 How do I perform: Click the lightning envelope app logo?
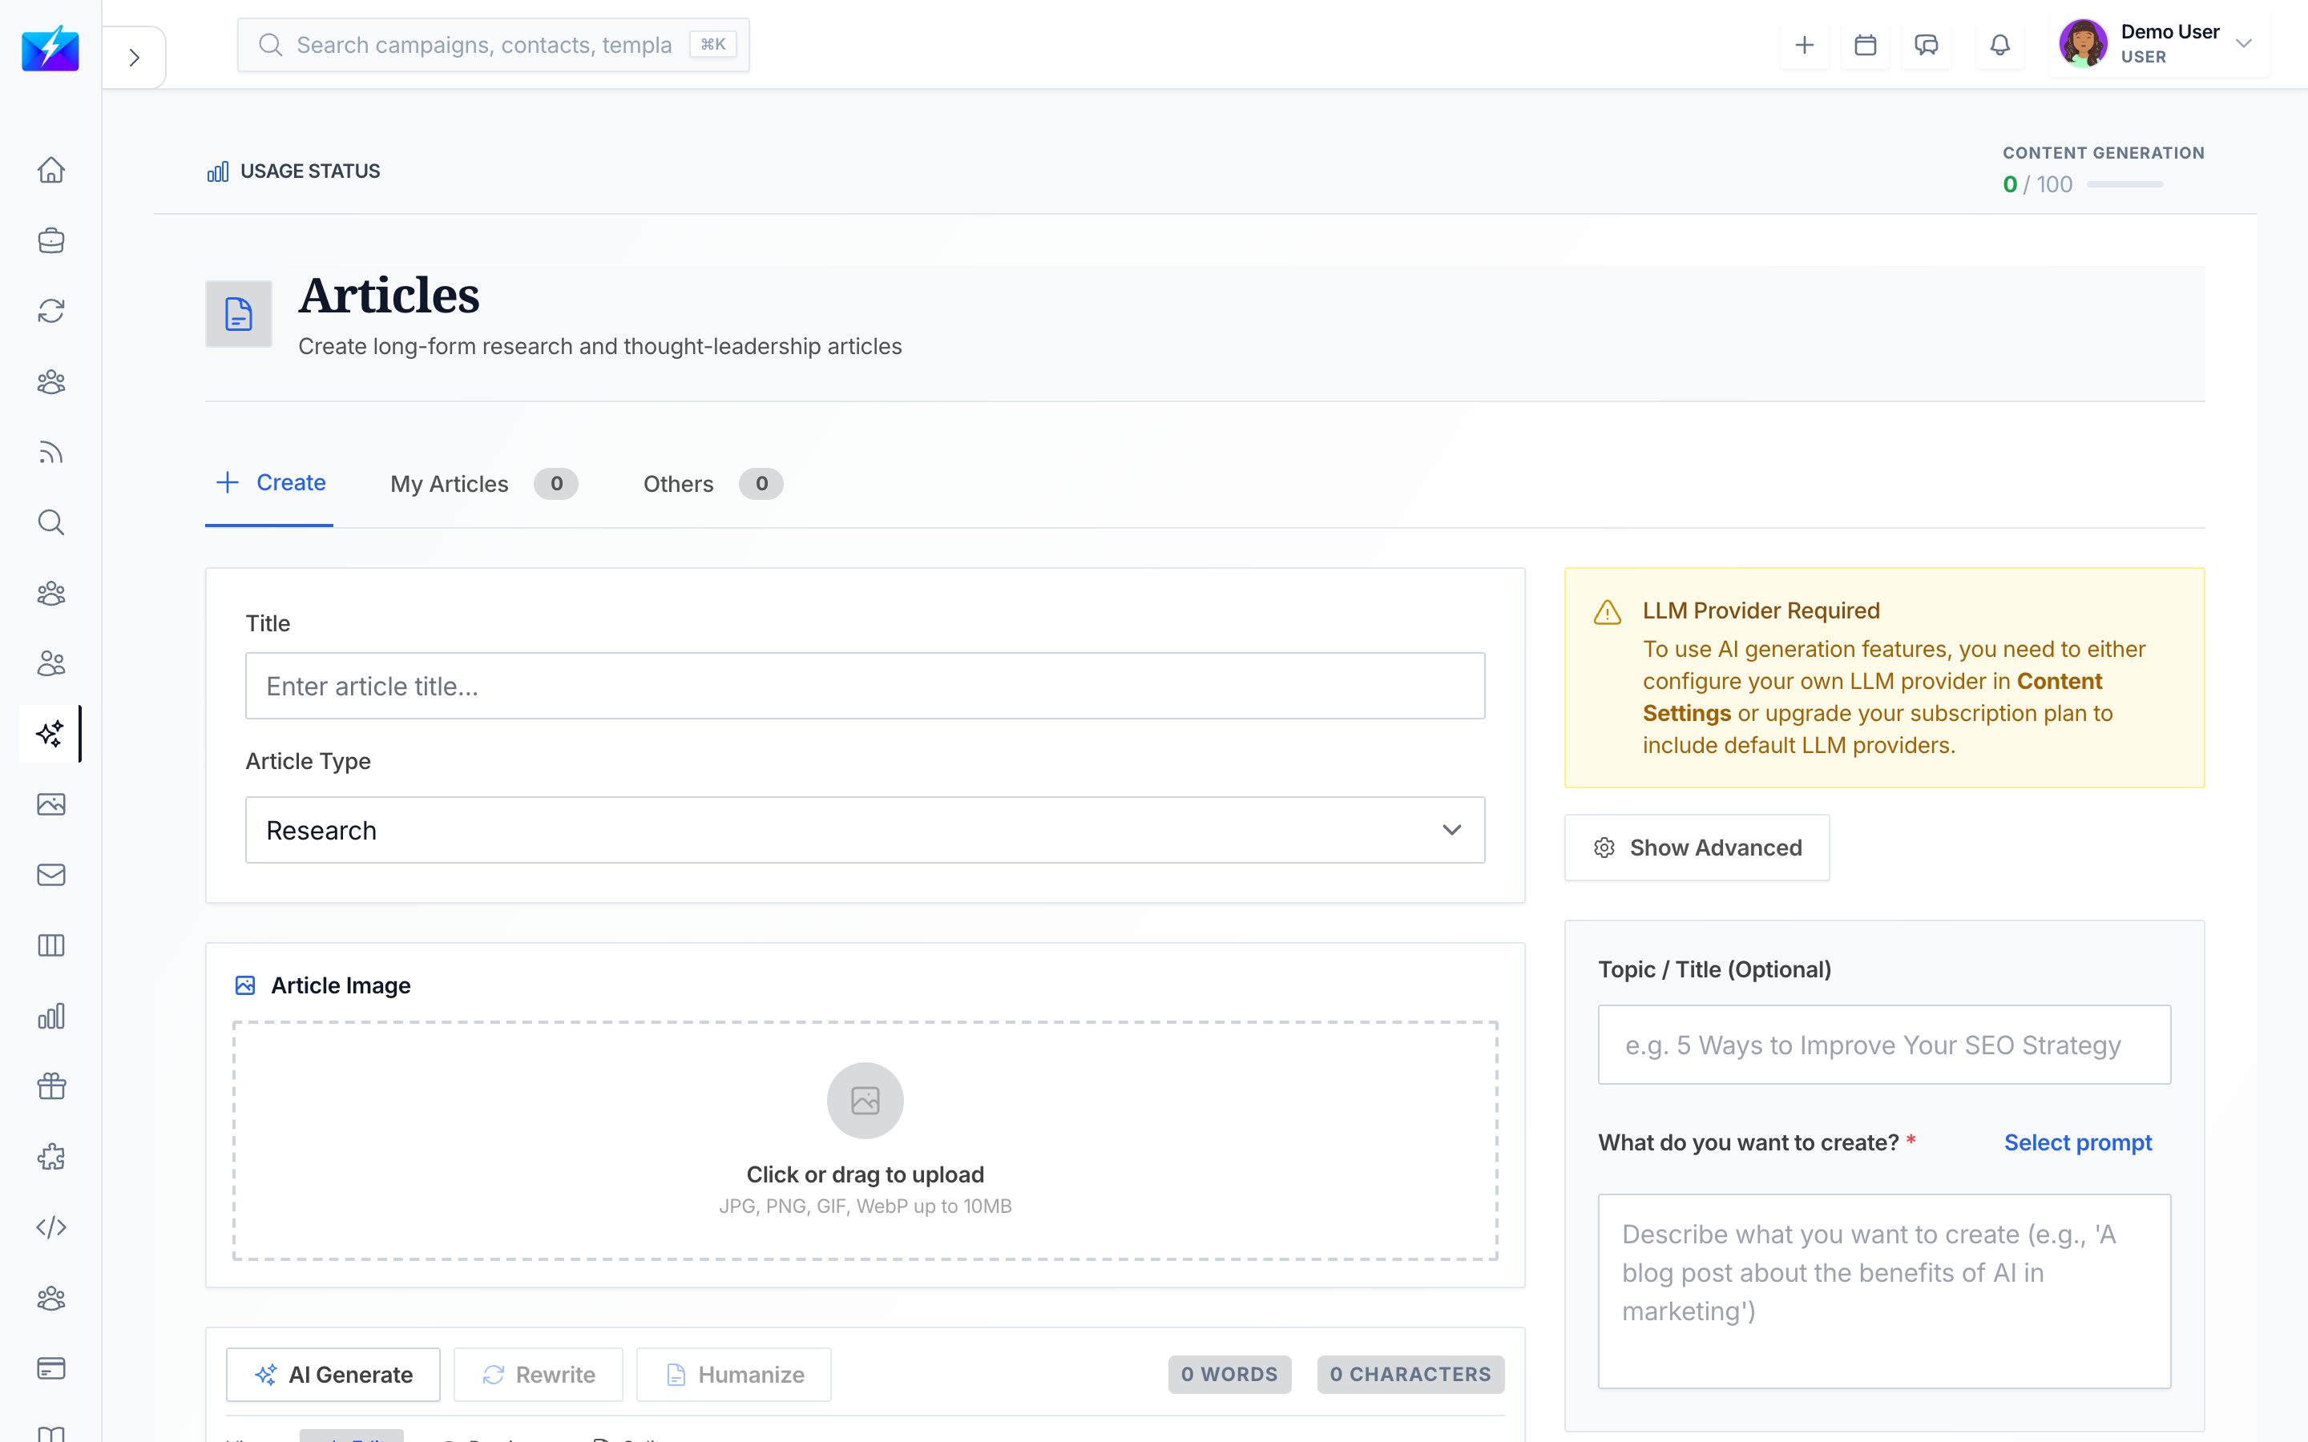click(x=50, y=48)
